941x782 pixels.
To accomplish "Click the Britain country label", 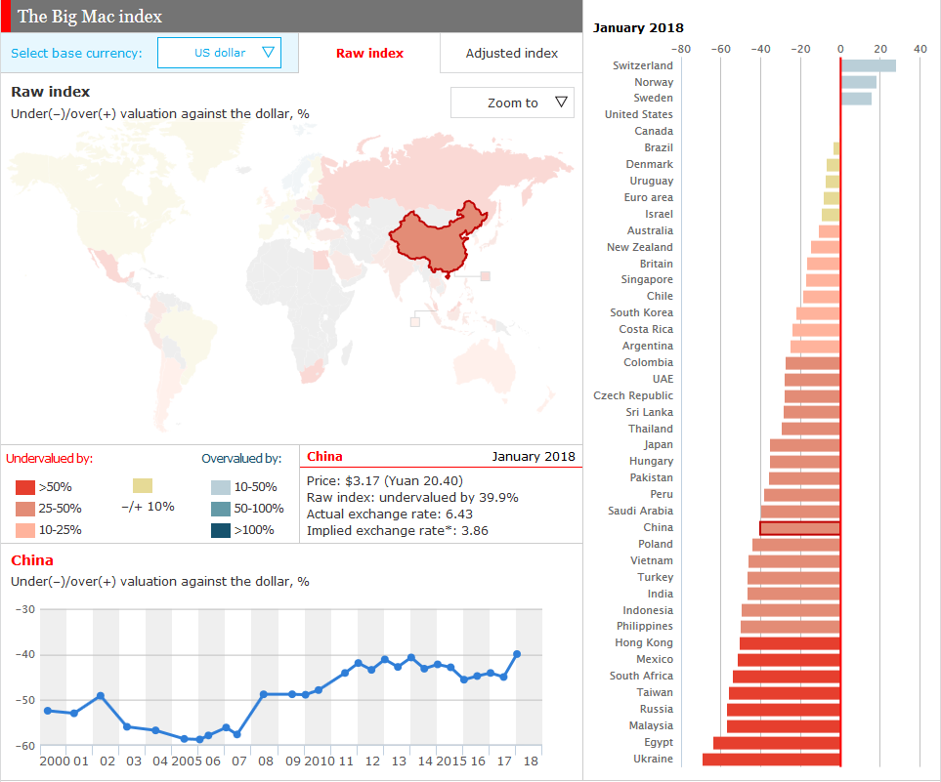I will pos(656,264).
